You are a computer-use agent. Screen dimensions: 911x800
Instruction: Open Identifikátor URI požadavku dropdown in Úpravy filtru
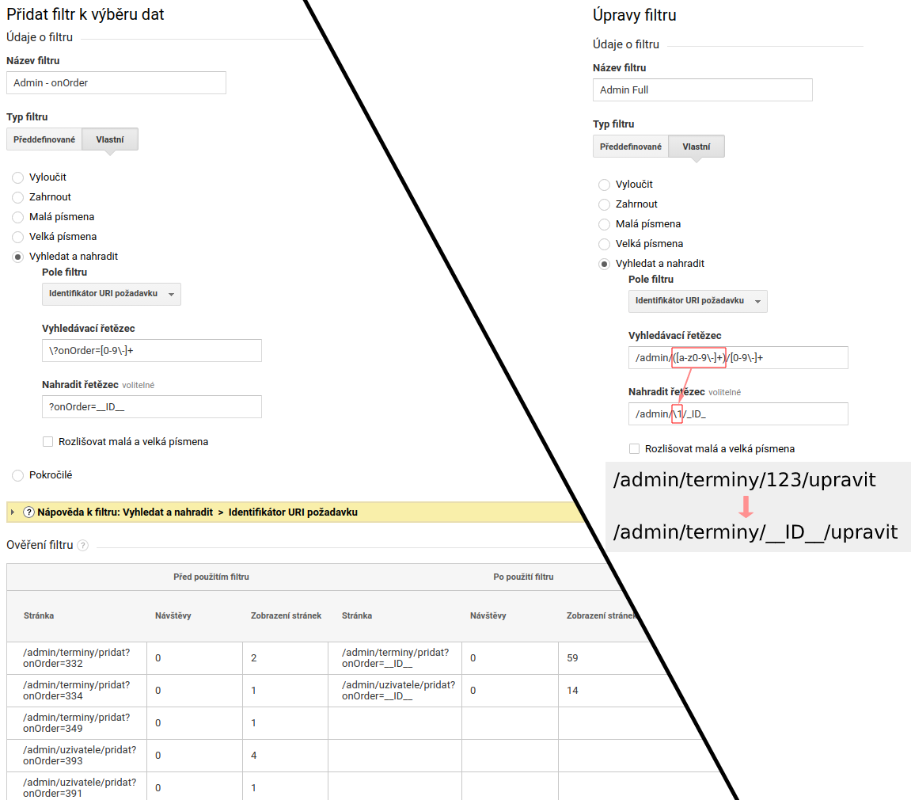698,300
